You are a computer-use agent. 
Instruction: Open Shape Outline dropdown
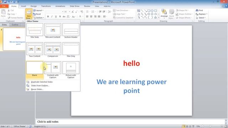(x=184, y=14)
